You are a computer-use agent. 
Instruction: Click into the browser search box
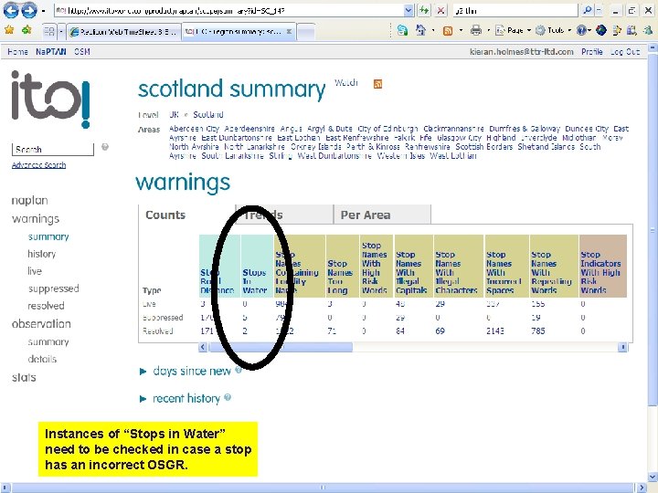[x=515, y=10]
